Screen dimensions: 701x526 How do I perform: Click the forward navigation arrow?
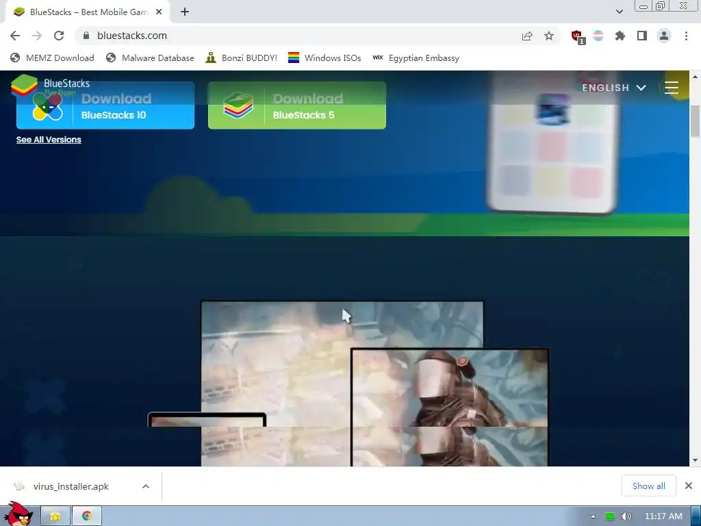37,36
